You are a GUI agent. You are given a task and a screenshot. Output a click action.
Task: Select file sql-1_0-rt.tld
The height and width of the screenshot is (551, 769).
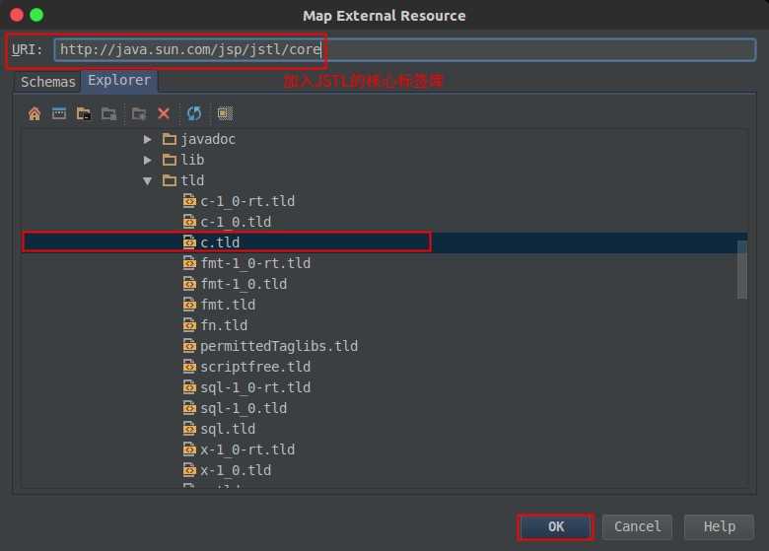(x=255, y=387)
